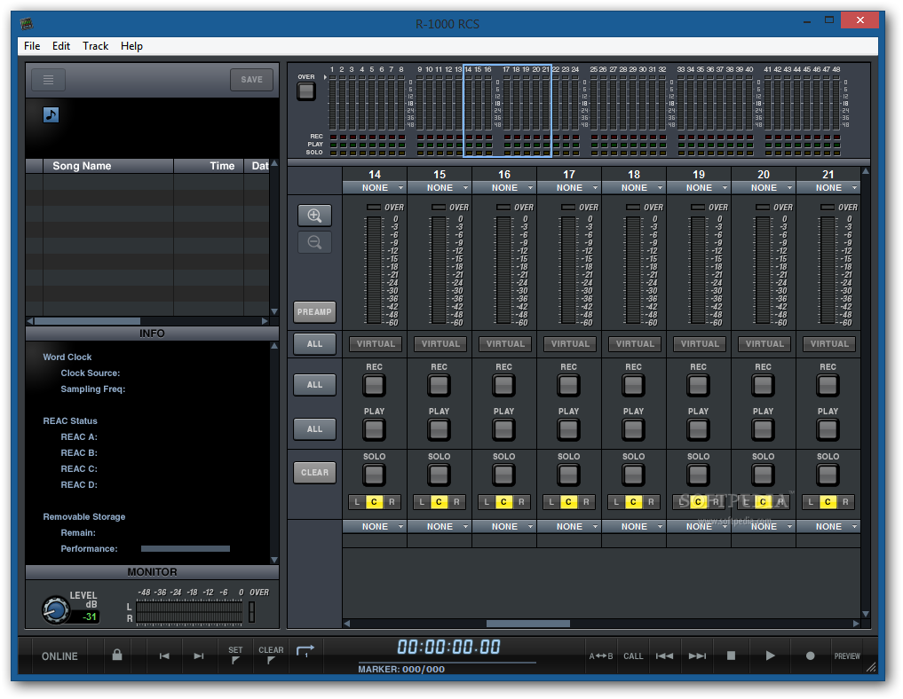Click the zoom in magnifier icon
The width and height of the screenshot is (903, 699).
tap(314, 216)
